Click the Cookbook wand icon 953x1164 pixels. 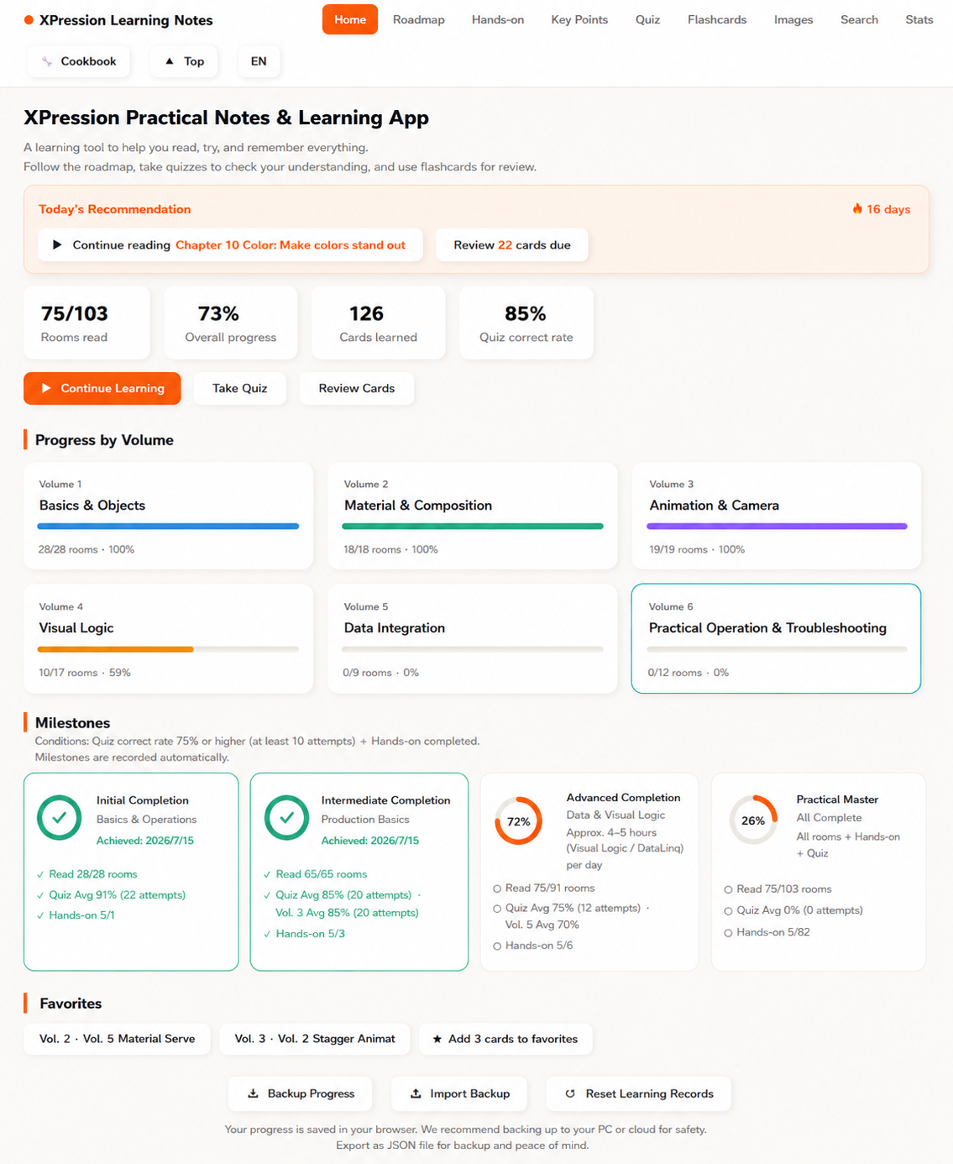pos(47,61)
